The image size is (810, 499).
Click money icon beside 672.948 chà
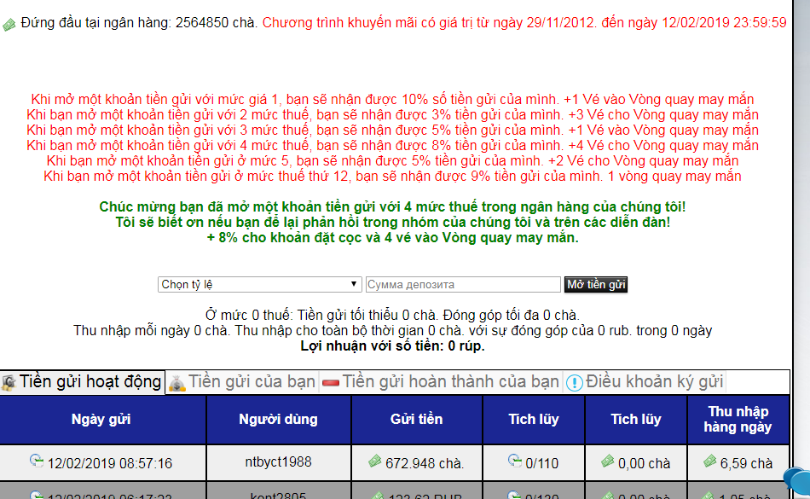375,461
